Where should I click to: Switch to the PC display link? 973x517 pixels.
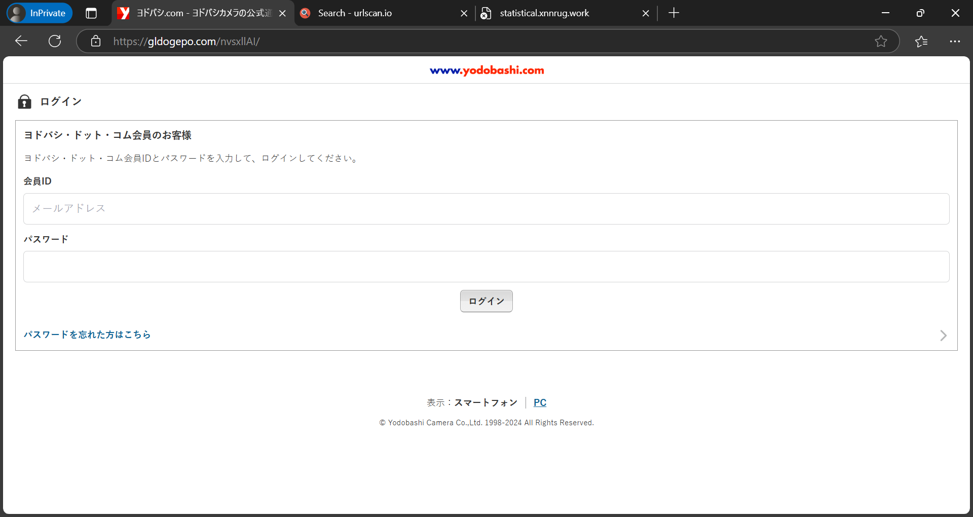540,402
